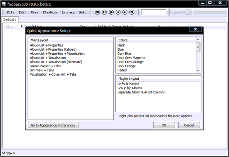Viewport: 229px width, 157px height.
Task: Maximize the foobar2000 window
Action: click(x=210, y=3)
